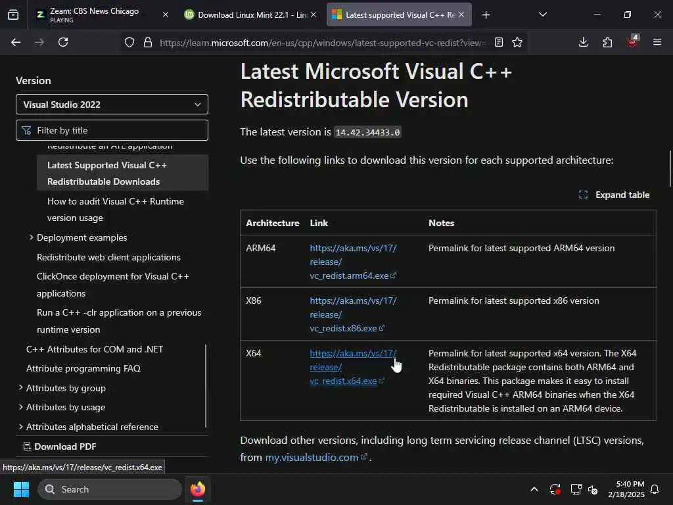Click the forward navigation arrow
The height and width of the screenshot is (505, 673).
tap(39, 42)
